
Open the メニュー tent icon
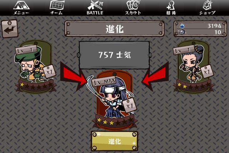coord(21,8)
